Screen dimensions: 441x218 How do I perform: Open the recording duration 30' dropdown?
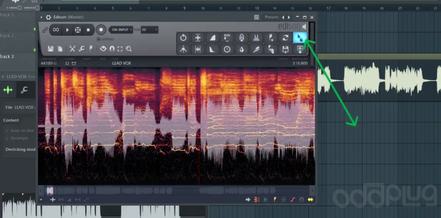(149, 30)
